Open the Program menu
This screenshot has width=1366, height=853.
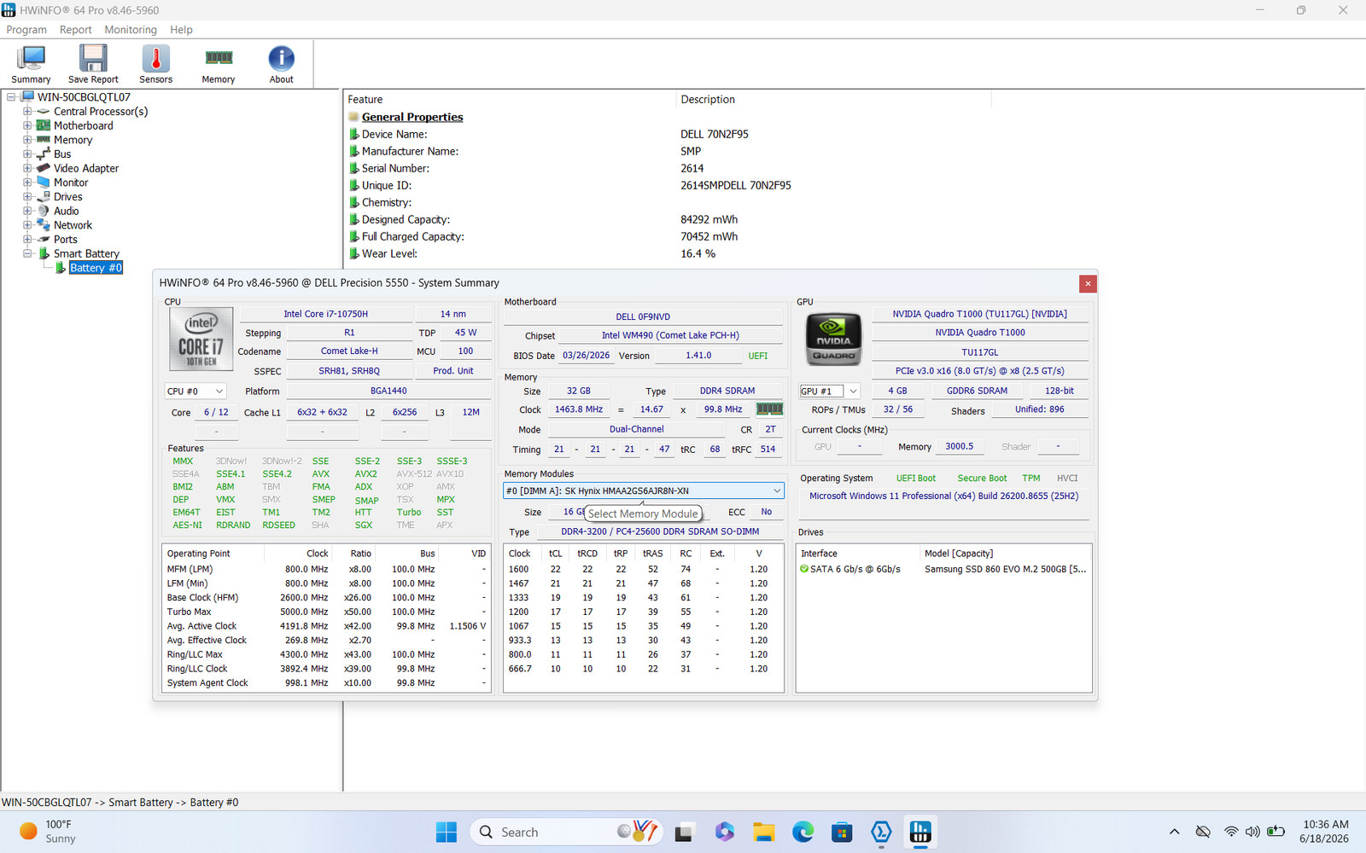point(26,30)
